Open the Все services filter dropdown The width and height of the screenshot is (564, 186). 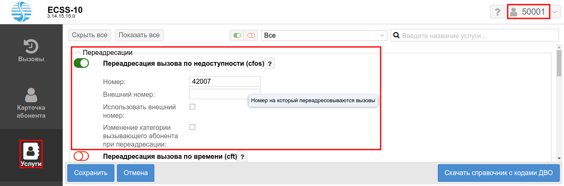click(324, 36)
